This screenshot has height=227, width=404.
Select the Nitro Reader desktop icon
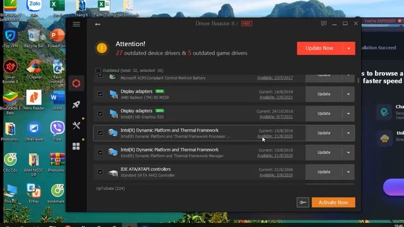[33, 100]
